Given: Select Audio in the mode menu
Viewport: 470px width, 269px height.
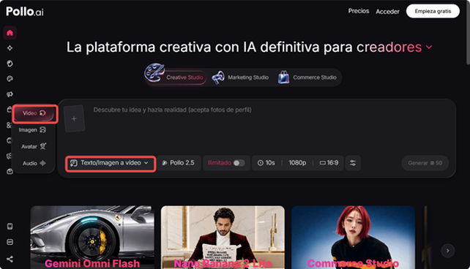Looking at the screenshot, I should [34, 164].
